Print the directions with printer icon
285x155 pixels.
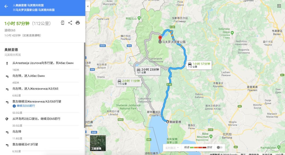coord(78,23)
